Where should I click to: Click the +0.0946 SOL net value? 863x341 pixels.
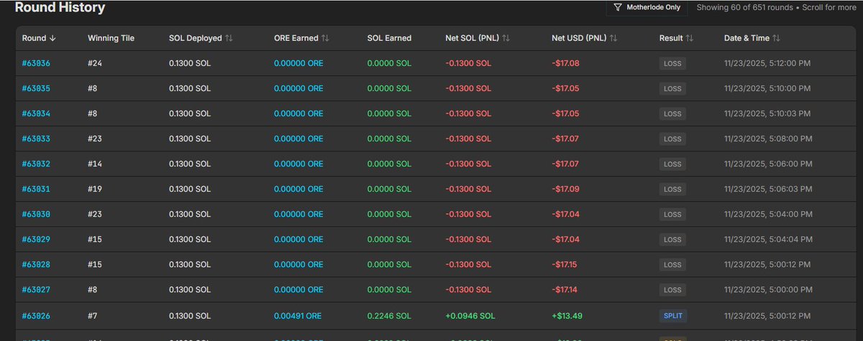coord(471,315)
